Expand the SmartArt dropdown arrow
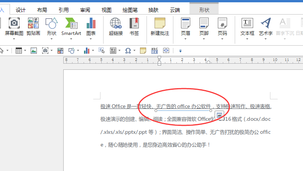Screen dimensions: 303x171 [x=71, y=39]
